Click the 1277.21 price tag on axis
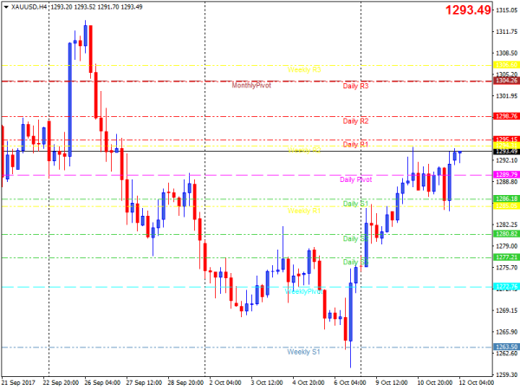 [505, 257]
